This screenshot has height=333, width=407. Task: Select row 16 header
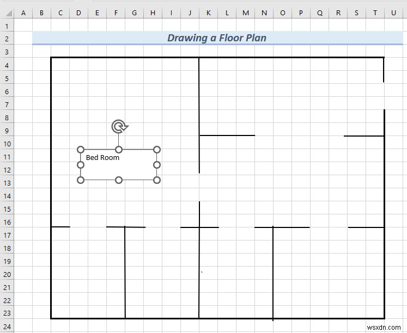click(x=7, y=222)
